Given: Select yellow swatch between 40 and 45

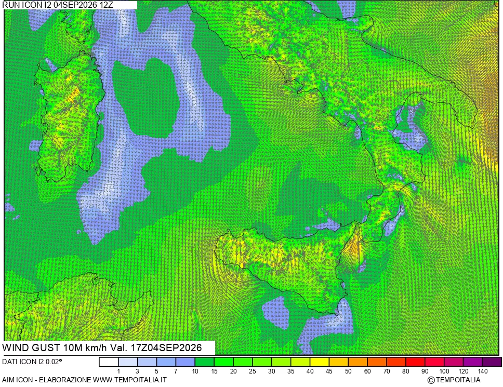Looking at the screenshot, I should click(x=320, y=362).
